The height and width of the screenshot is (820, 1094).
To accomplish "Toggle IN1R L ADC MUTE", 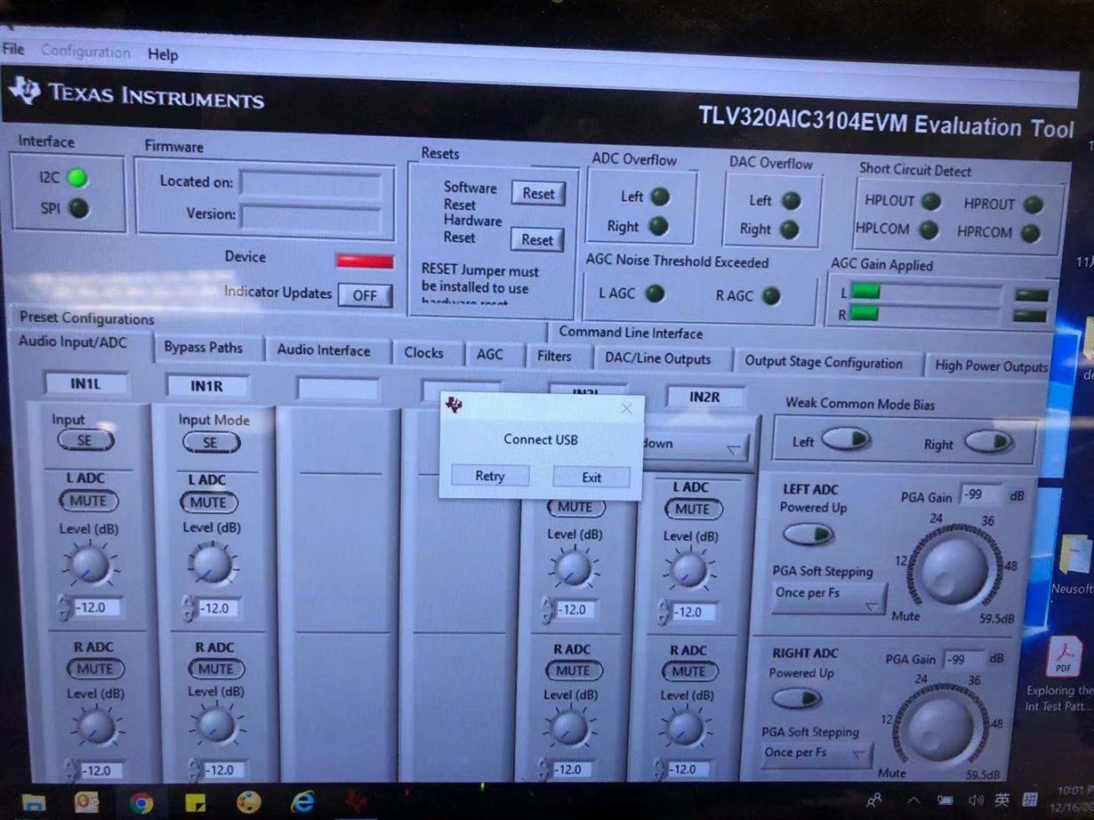I will (209, 502).
